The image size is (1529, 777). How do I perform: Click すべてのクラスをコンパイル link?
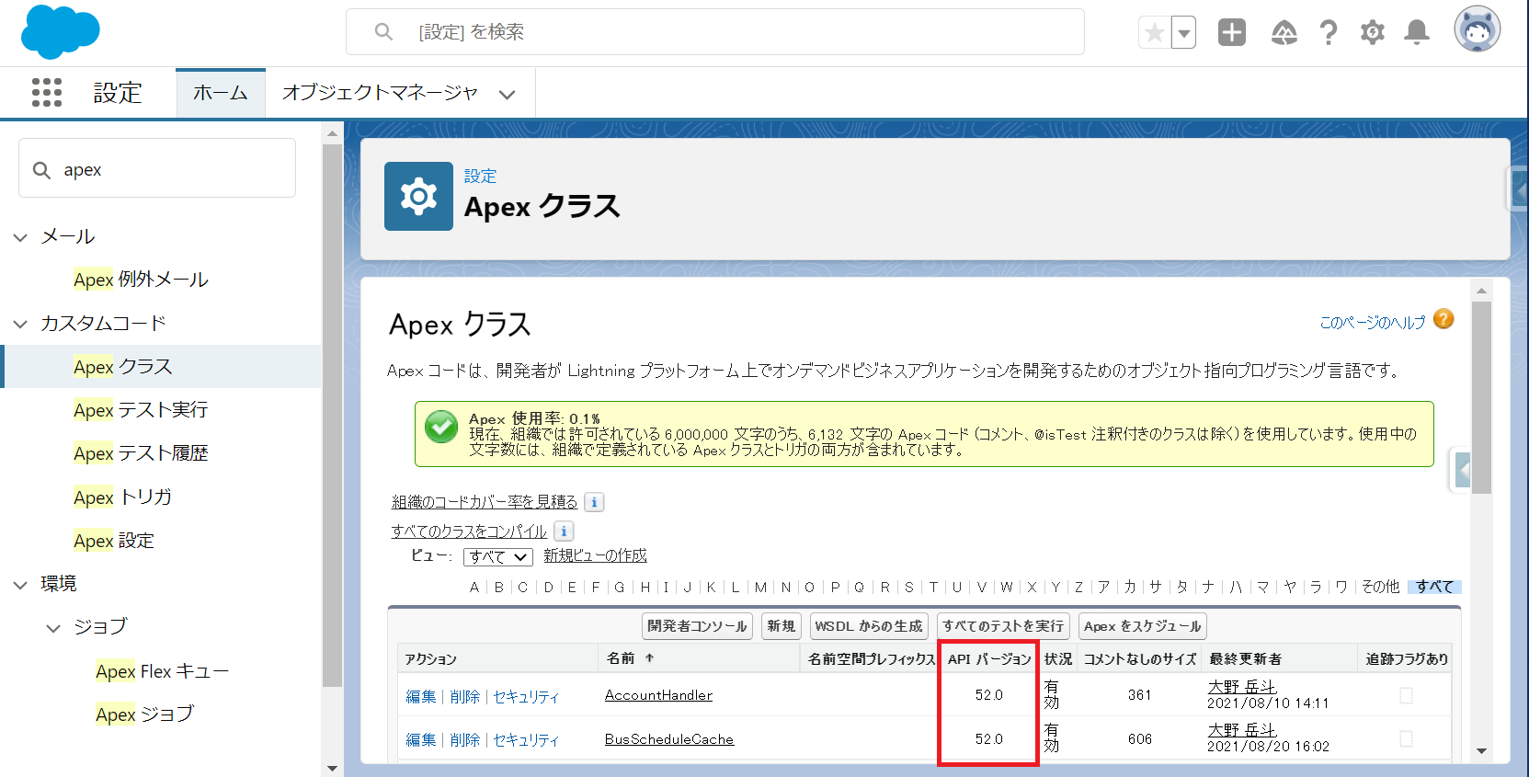469,531
